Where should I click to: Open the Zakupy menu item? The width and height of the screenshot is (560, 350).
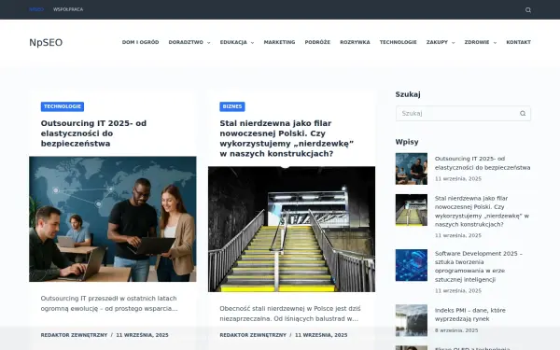tap(437, 42)
